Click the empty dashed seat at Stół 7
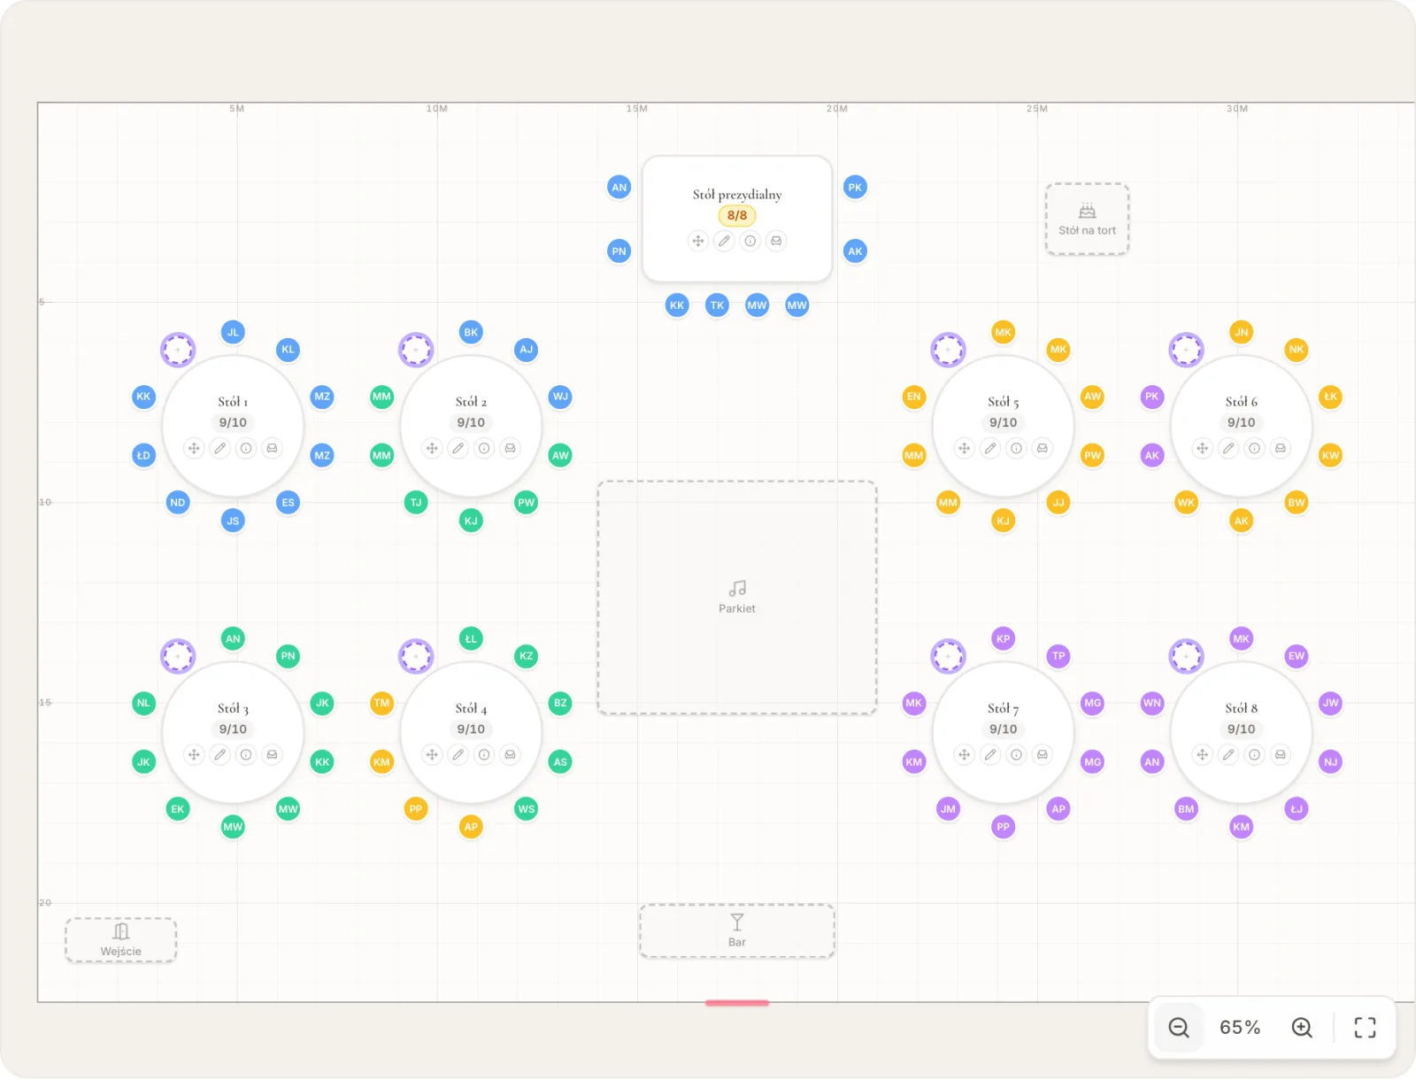This screenshot has width=1416, height=1080. click(948, 656)
